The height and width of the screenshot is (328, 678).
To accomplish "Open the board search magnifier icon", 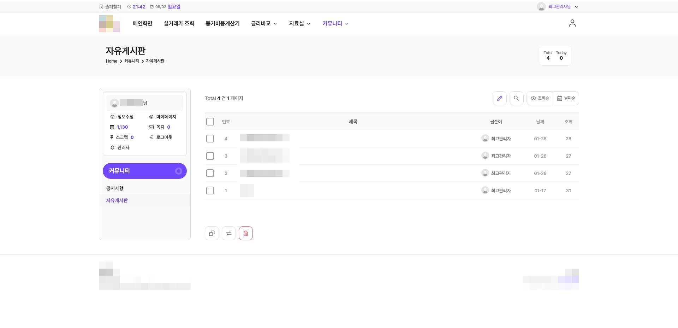I will (516, 98).
